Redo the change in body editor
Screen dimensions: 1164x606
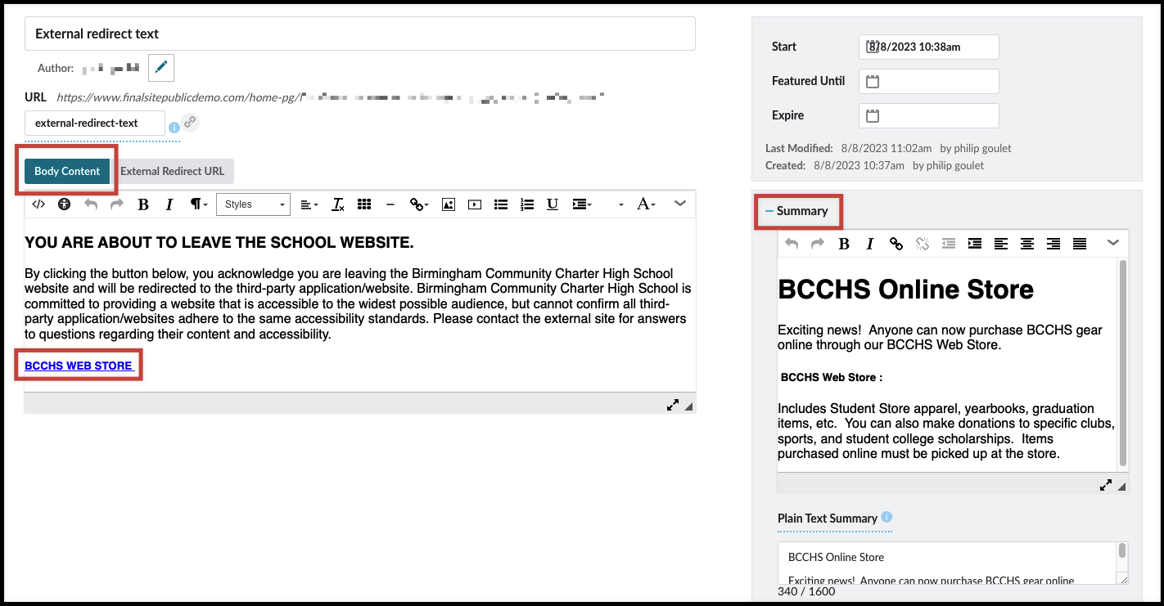[x=117, y=204]
